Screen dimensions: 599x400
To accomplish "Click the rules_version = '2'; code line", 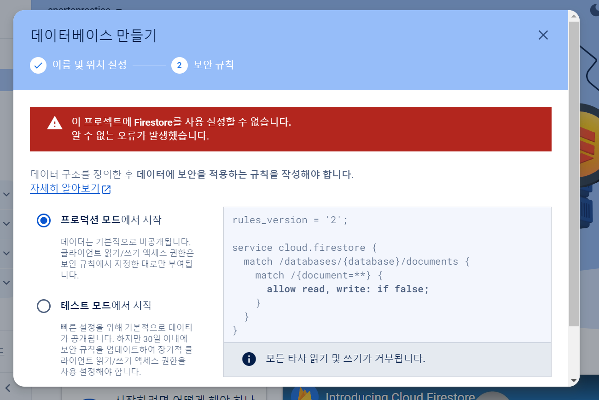I will pos(290,220).
